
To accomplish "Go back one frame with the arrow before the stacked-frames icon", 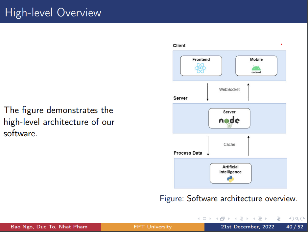I will click(217, 219).
